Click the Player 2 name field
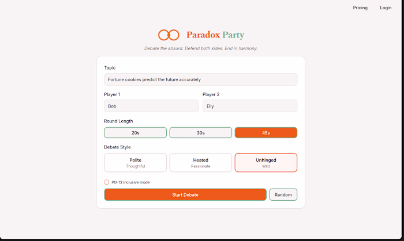The width and height of the screenshot is (404, 241). click(249, 106)
